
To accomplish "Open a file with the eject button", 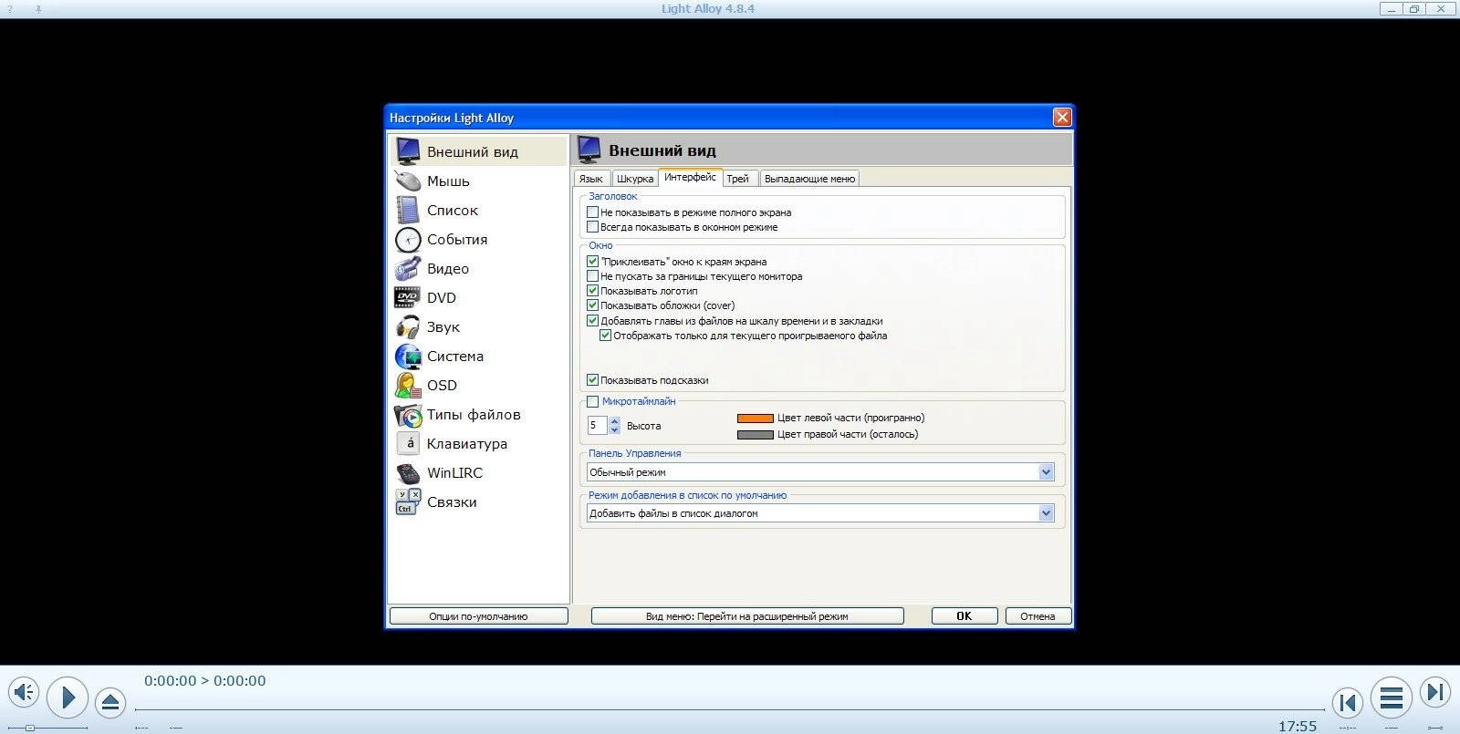I will [x=110, y=702].
